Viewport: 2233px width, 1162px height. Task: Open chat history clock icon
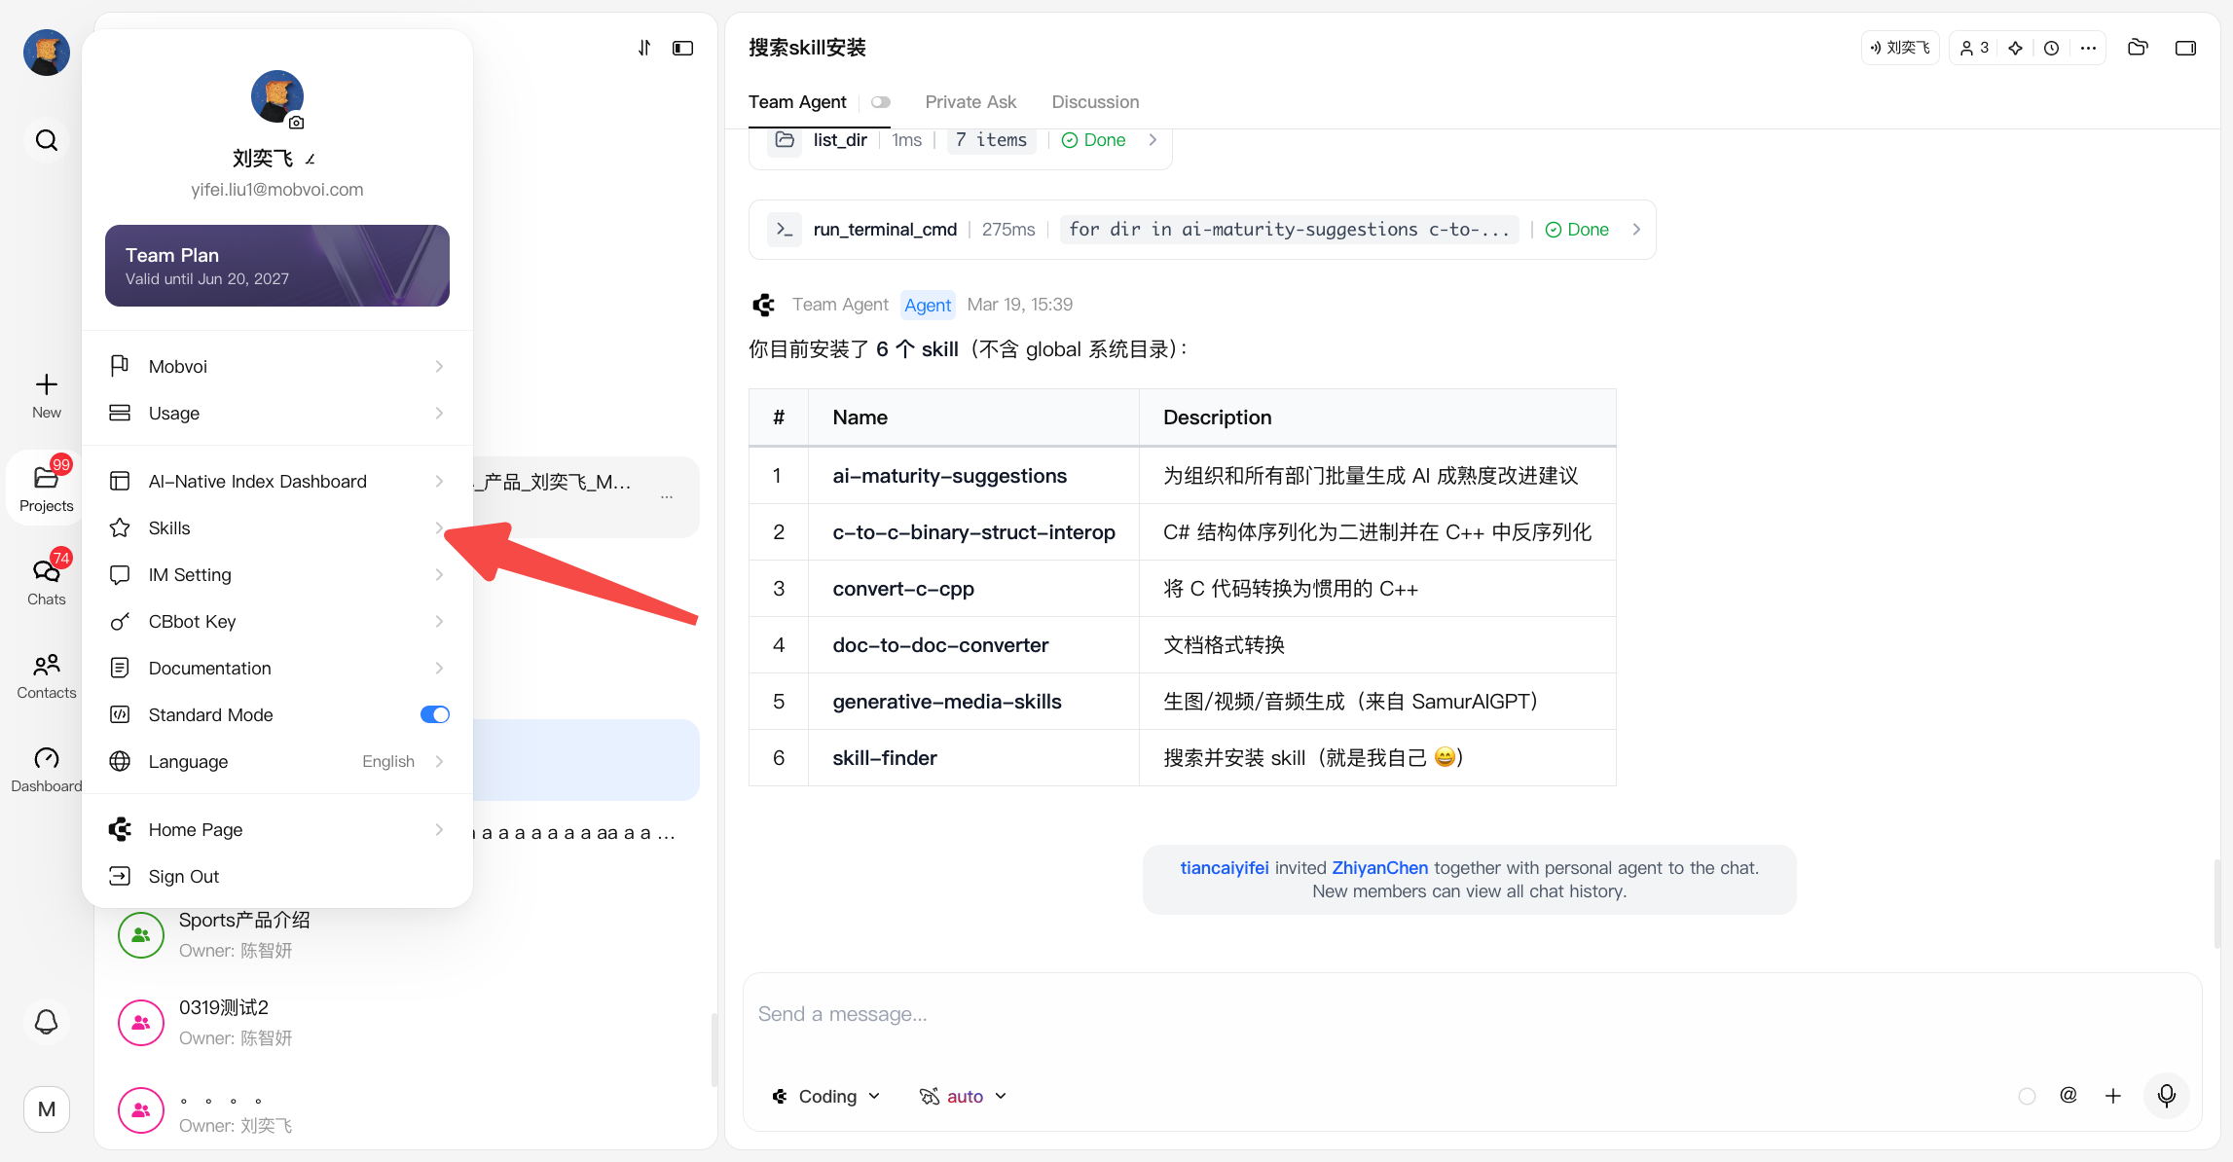pos(2051,48)
